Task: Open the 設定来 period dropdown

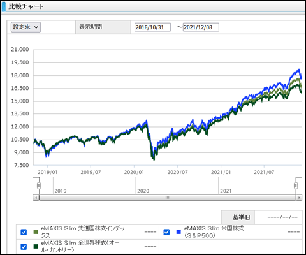Action: 25,27
